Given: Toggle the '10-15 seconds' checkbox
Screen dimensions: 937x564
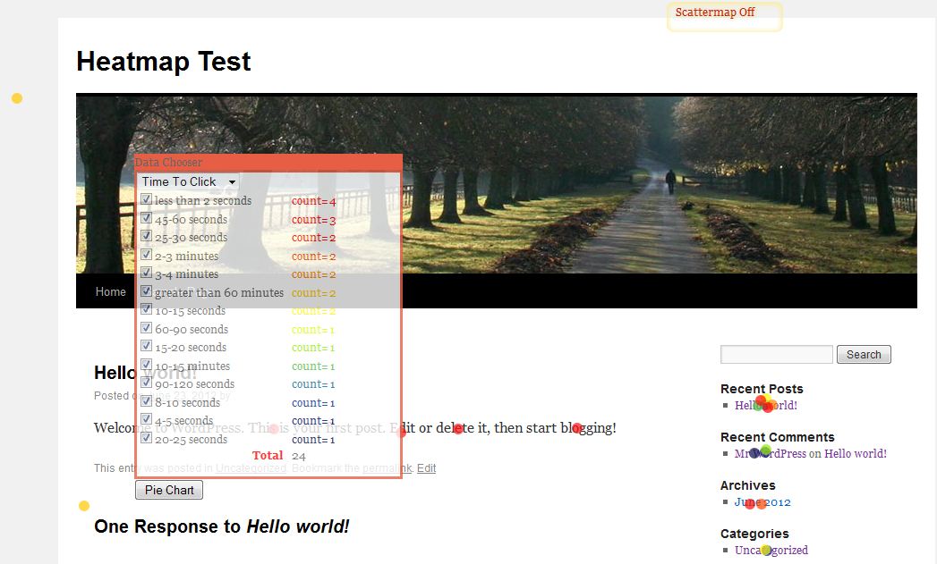Looking at the screenshot, I should click(146, 309).
